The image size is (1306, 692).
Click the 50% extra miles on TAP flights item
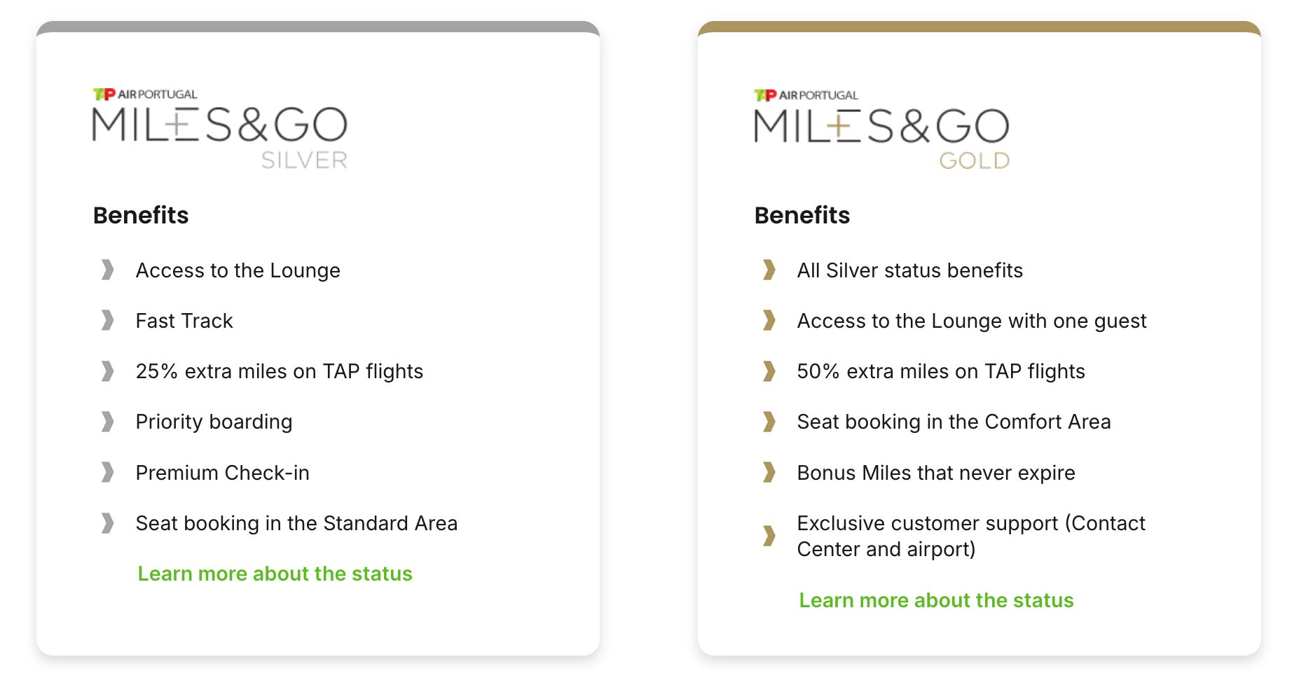[x=940, y=371]
